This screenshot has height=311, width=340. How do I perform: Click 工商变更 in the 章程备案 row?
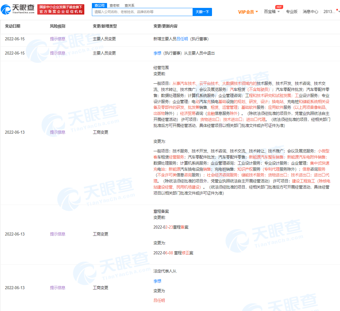100,234
